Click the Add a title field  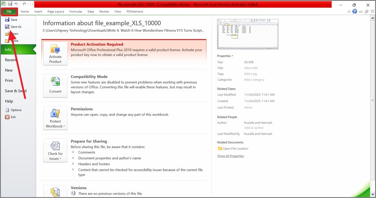tap(251, 68)
